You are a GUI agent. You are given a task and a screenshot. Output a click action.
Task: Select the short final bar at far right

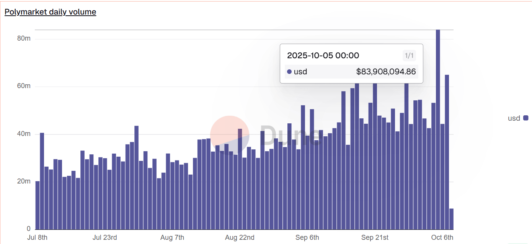coord(451,219)
